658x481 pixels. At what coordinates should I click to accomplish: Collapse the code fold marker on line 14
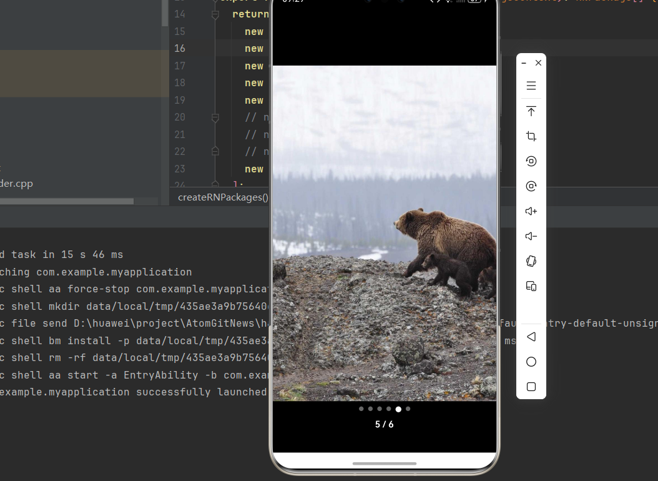coord(215,15)
